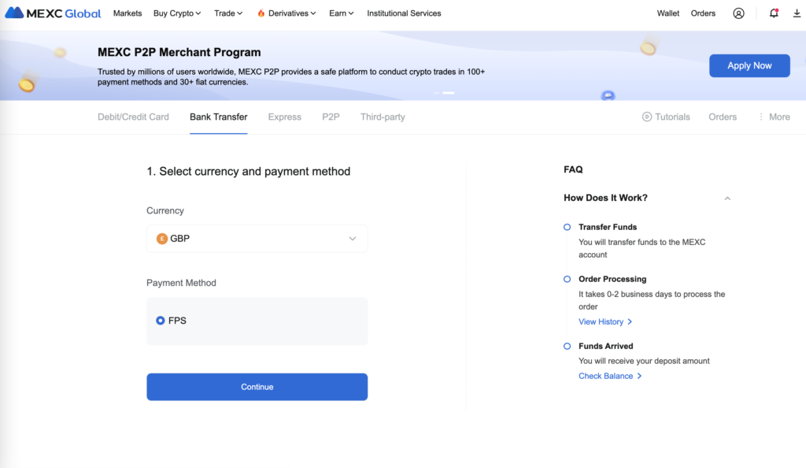
Task: Open the View History link
Action: [x=605, y=322]
